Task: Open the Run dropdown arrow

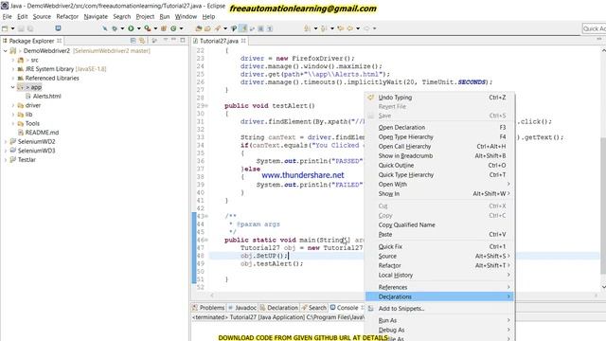Action: (x=138, y=28)
